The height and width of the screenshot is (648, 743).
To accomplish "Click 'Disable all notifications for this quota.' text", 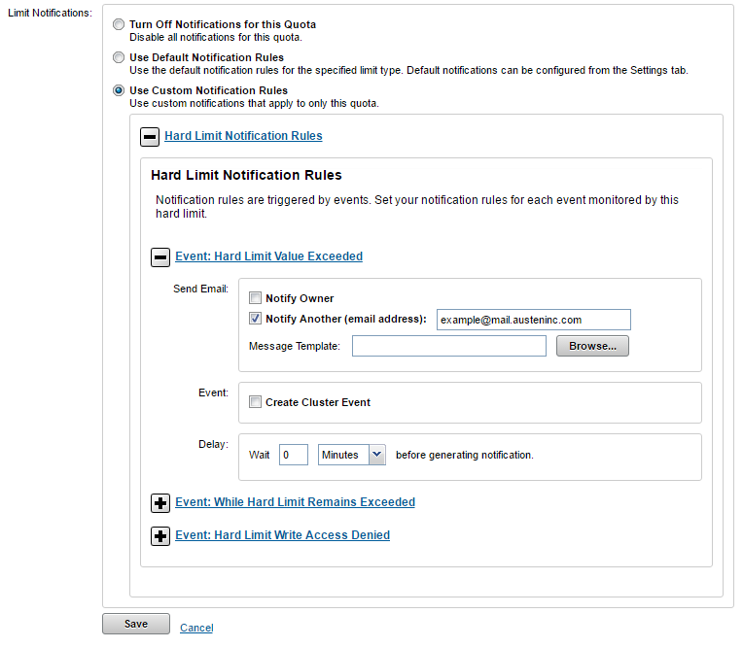I will coord(216,37).
